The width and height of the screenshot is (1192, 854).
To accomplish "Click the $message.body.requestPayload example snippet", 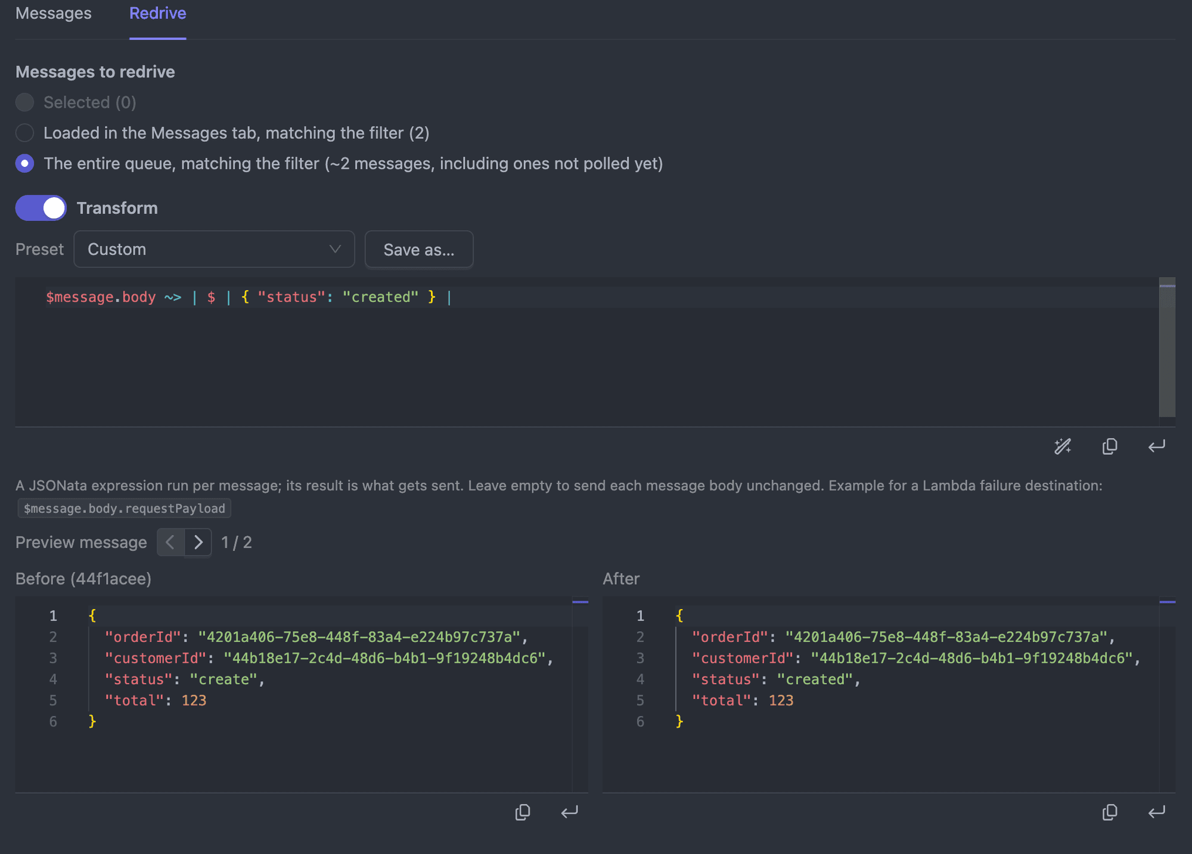I will click(124, 508).
